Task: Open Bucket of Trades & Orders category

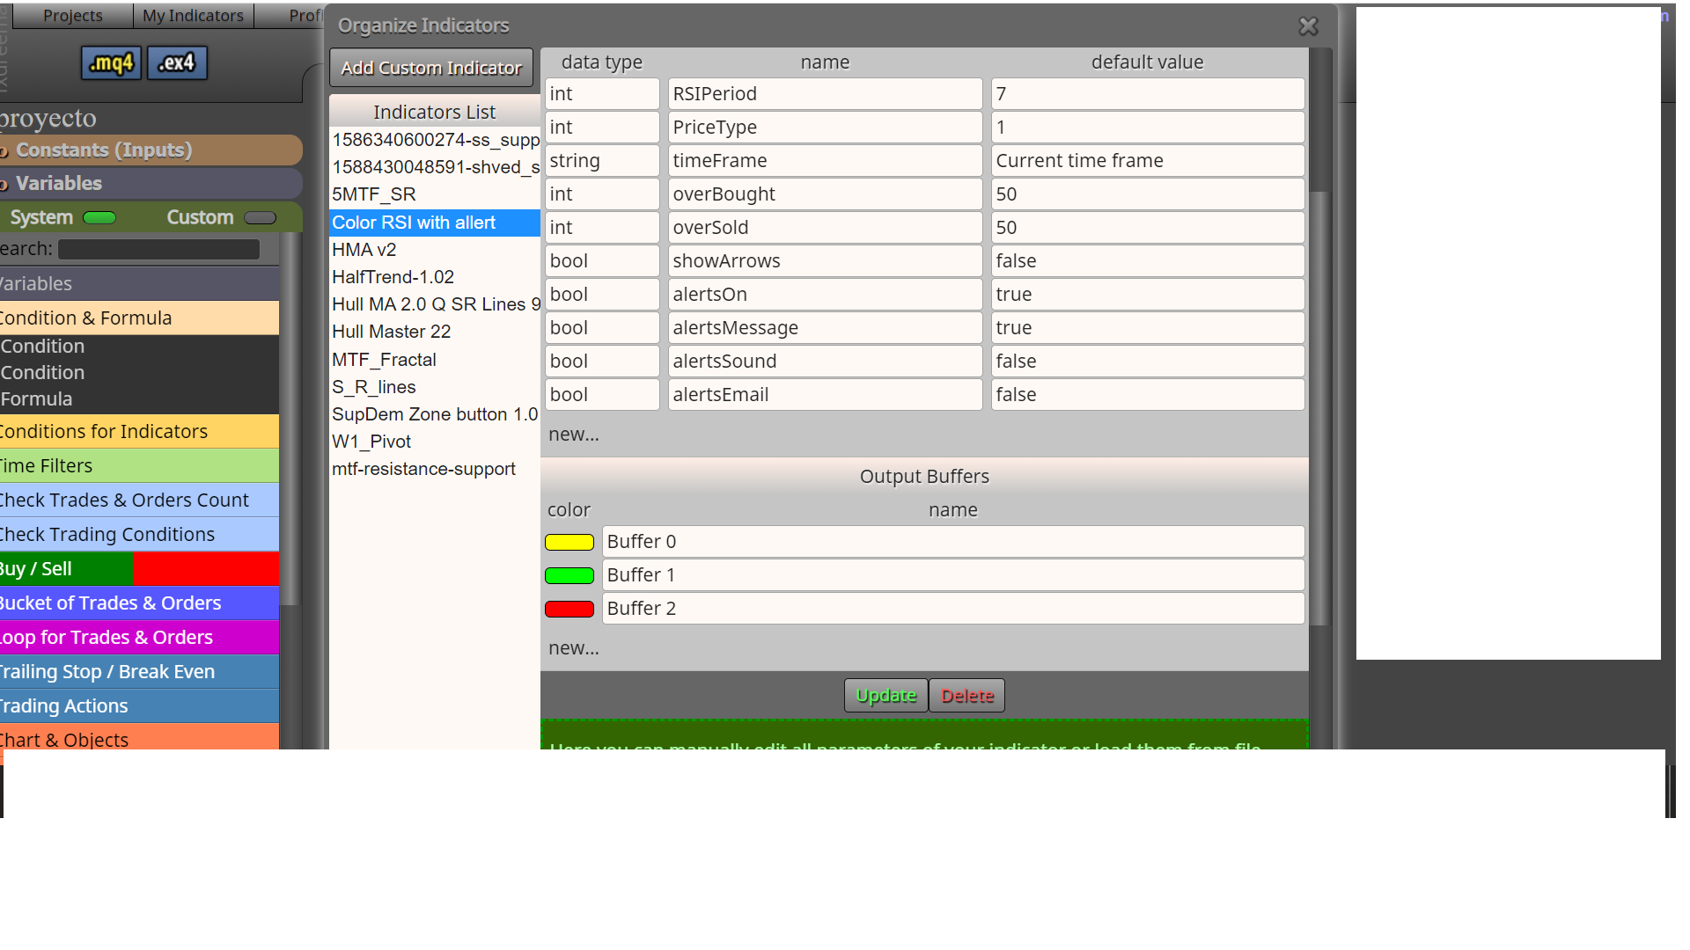Action: click(x=139, y=603)
